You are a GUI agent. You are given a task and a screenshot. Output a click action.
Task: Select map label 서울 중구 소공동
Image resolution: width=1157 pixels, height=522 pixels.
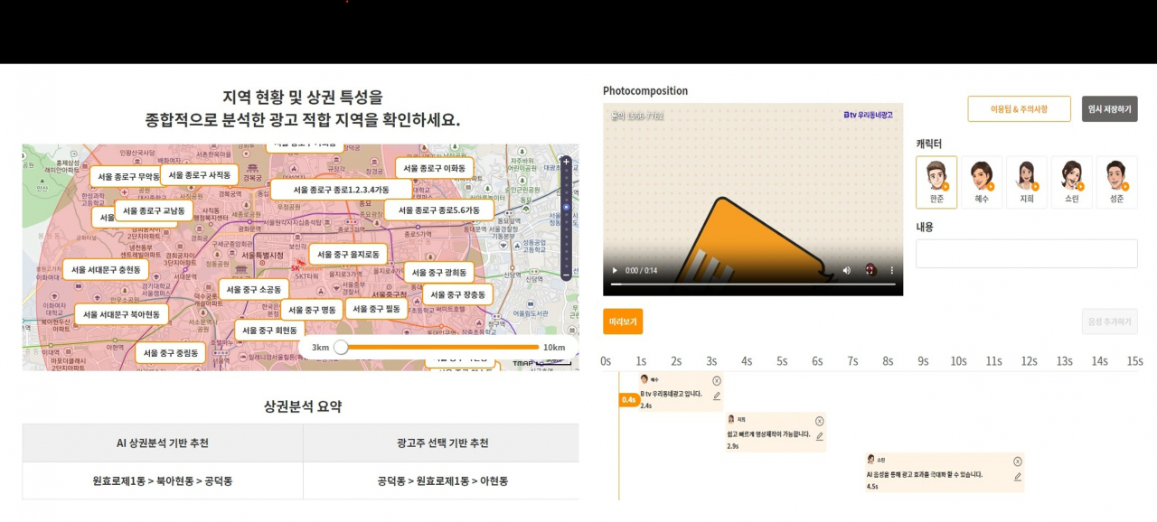click(x=254, y=290)
